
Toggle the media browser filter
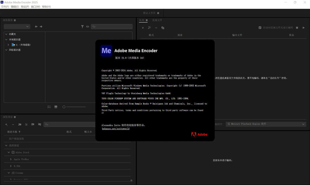82,27
